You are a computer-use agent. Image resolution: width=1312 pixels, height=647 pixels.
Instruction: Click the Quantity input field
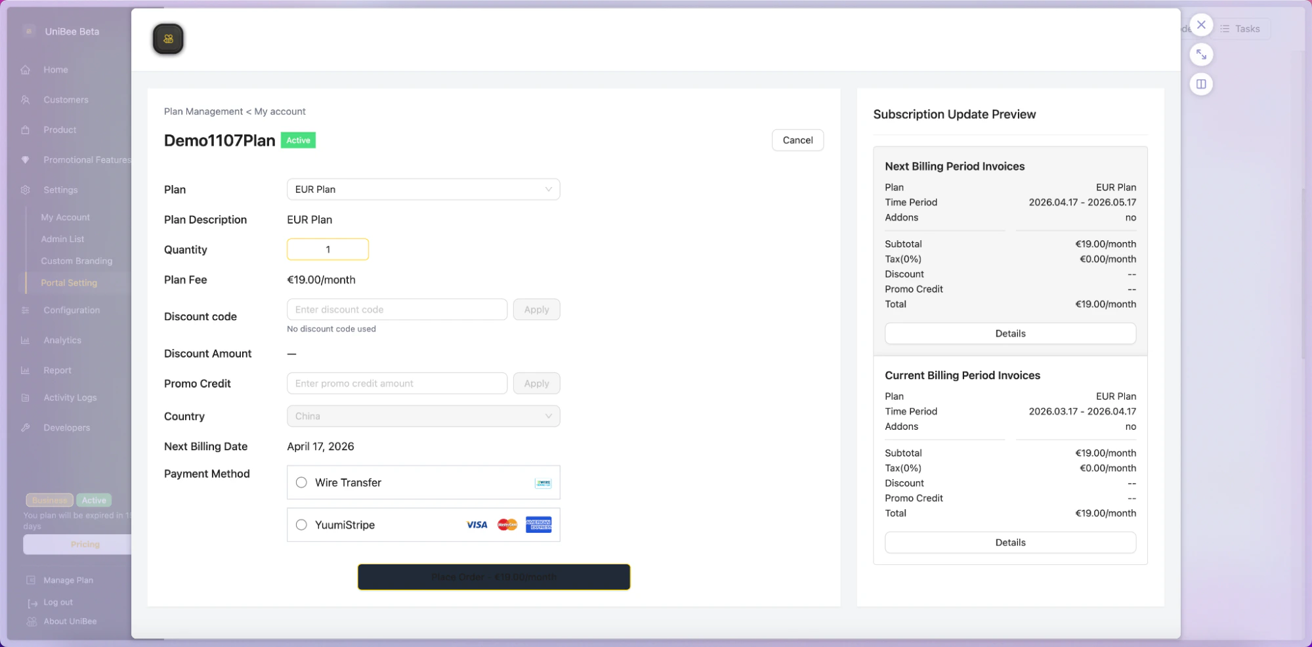[x=328, y=249]
